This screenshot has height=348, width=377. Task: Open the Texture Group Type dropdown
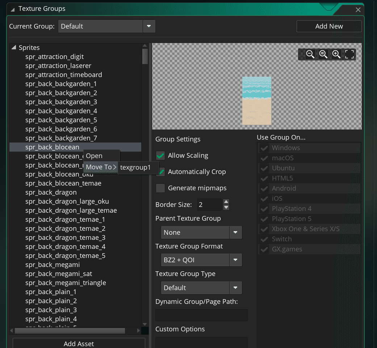coord(236,288)
